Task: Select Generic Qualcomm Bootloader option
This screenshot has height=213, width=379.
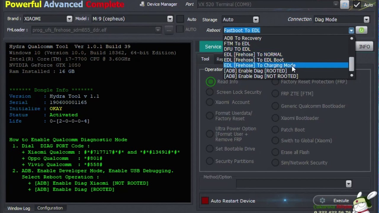Action: (275, 106)
